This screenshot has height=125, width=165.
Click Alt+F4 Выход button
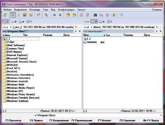(151, 120)
